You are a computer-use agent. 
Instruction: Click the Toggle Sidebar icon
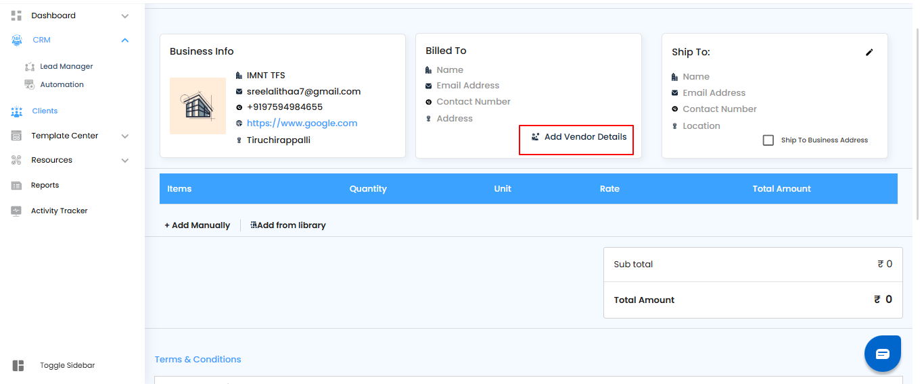pos(18,366)
